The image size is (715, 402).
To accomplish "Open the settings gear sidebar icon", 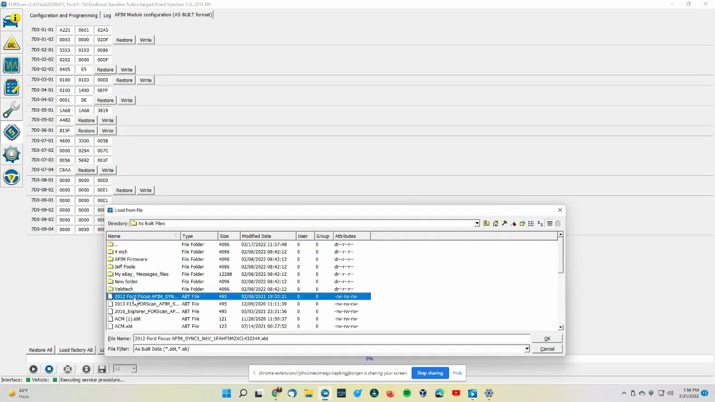I will click(x=11, y=155).
